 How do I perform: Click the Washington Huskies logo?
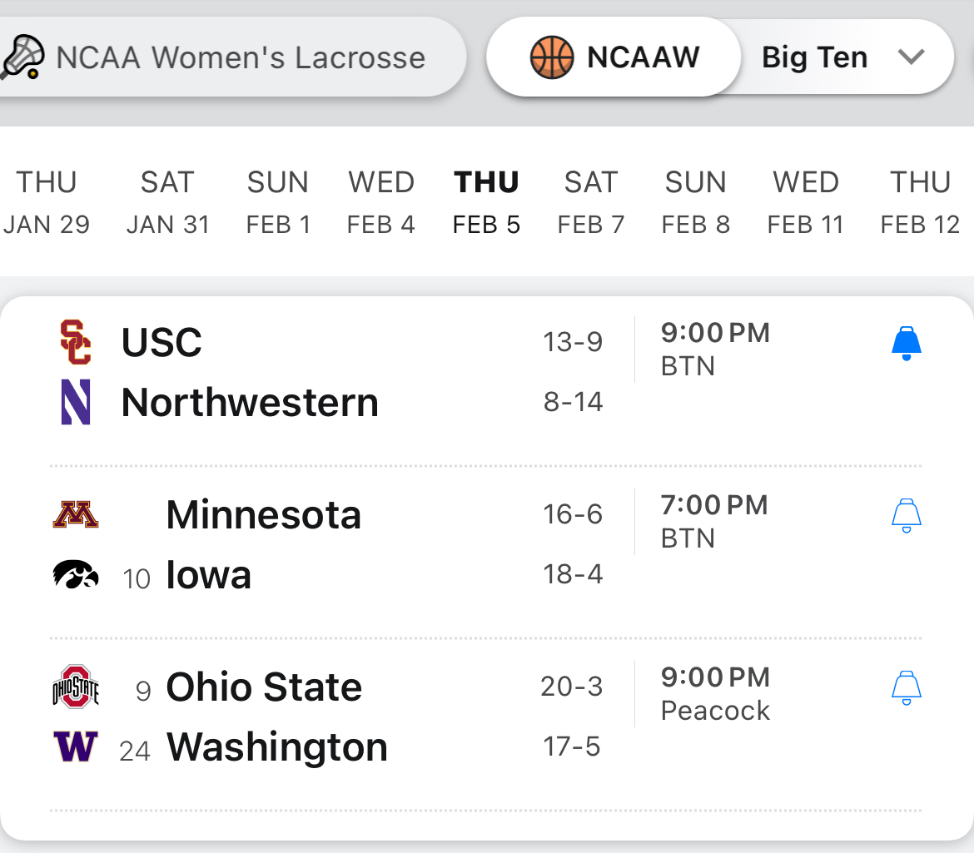[76, 746]
